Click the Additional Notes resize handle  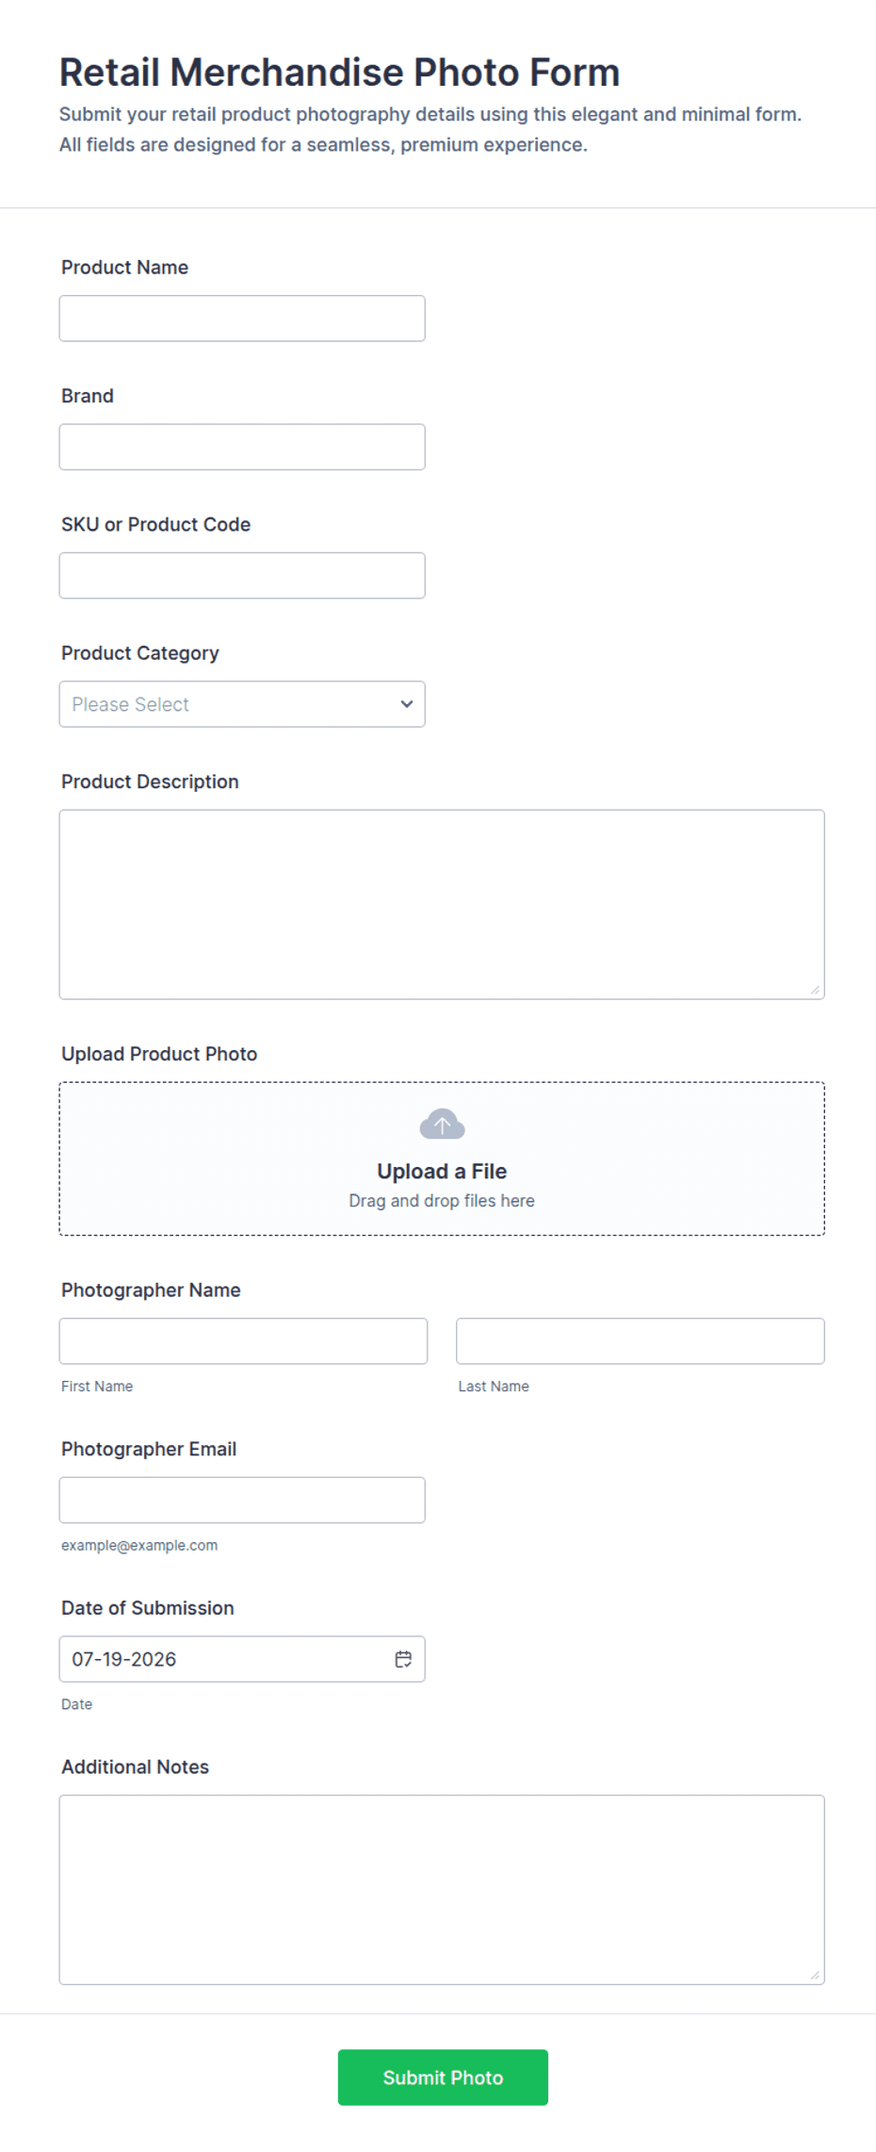click(815, 1975)
